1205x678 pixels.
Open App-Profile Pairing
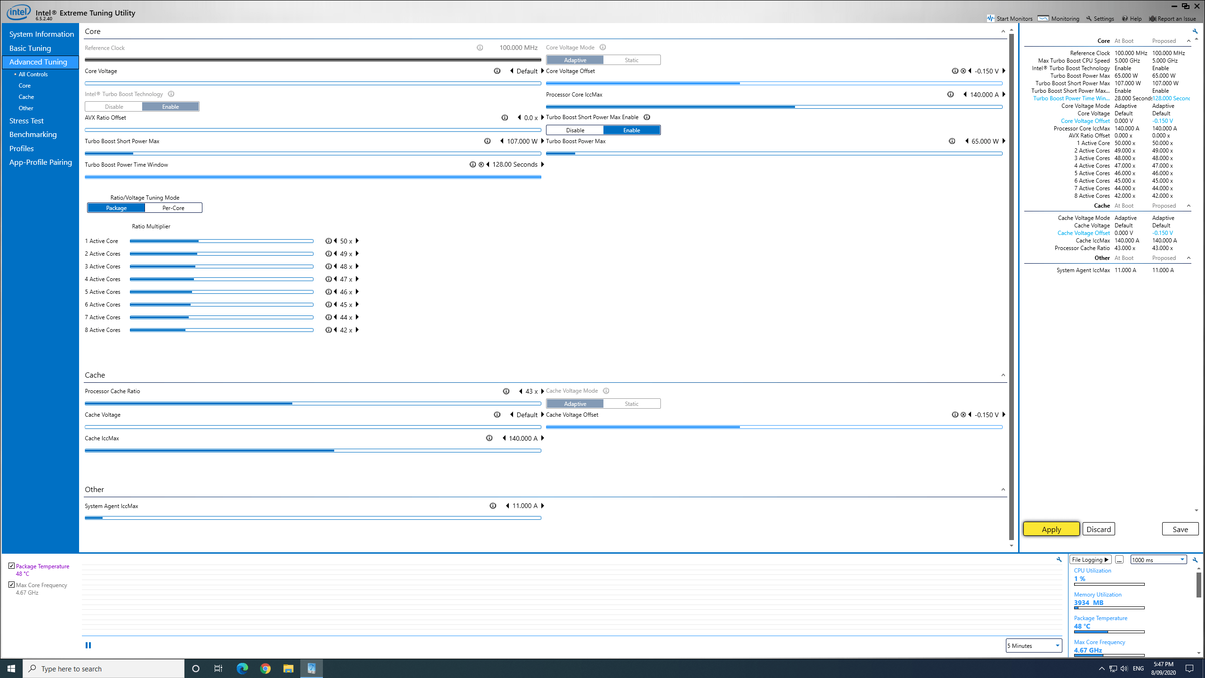(x=40, y=162)
